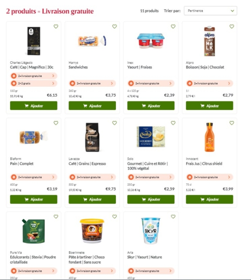Add Alpro Soja Chocolat to favorites
This screenshot has height=280, width=251.
pyautogui.click(x=232, y=26)
